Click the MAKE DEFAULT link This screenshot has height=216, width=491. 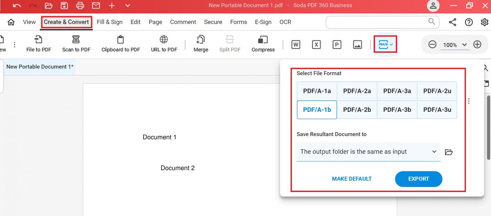pyautogui.click(x=352, y=179)
